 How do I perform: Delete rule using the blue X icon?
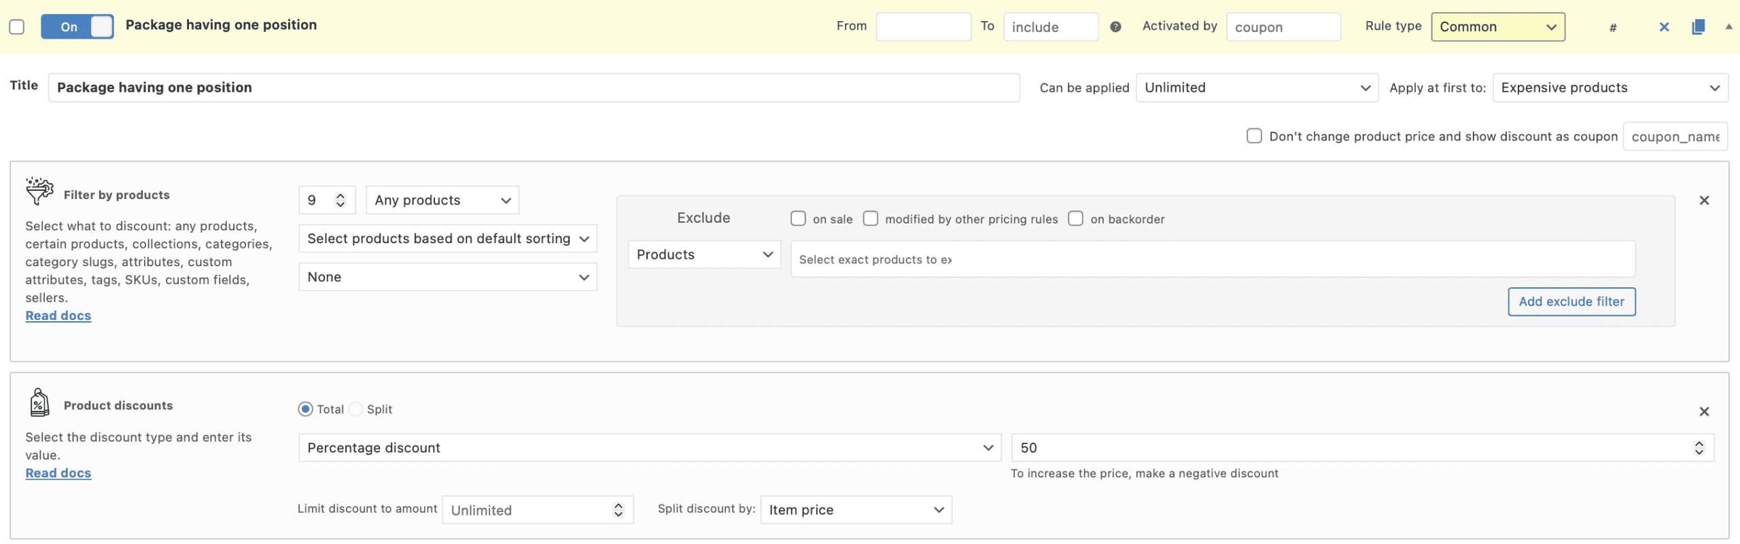click(1664, 27)
